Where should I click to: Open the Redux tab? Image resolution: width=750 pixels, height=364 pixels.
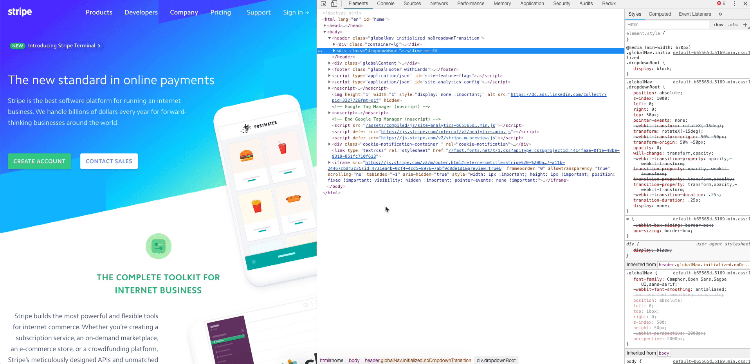[x=609, y=4]
